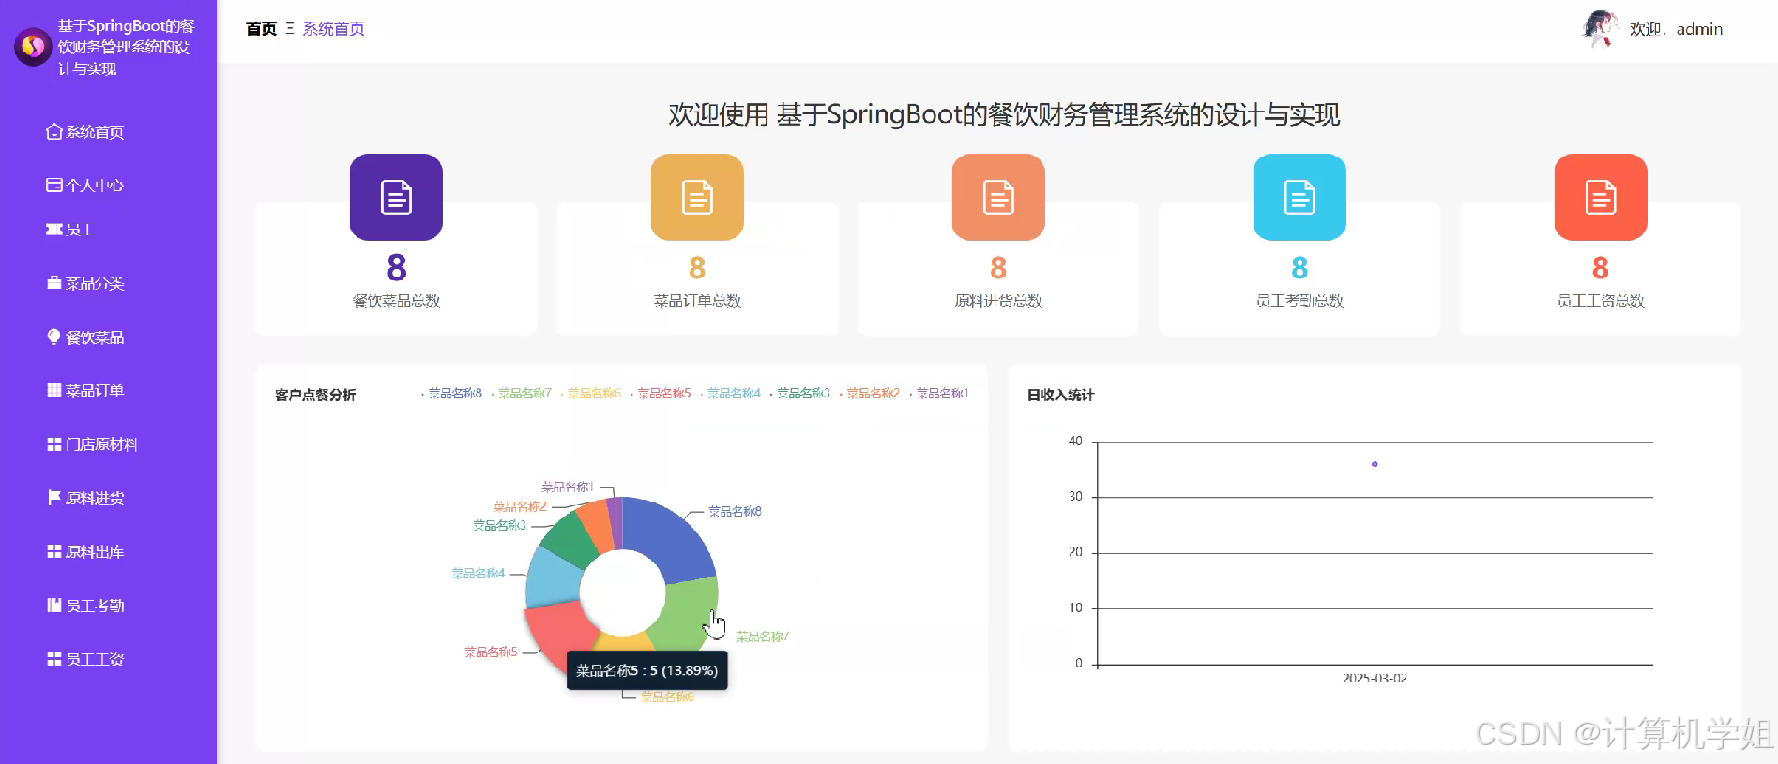The height and width of the screenshot is (764, 1778).
Task: Click the home icon beside 系统首页
Action: click(54, 131)
